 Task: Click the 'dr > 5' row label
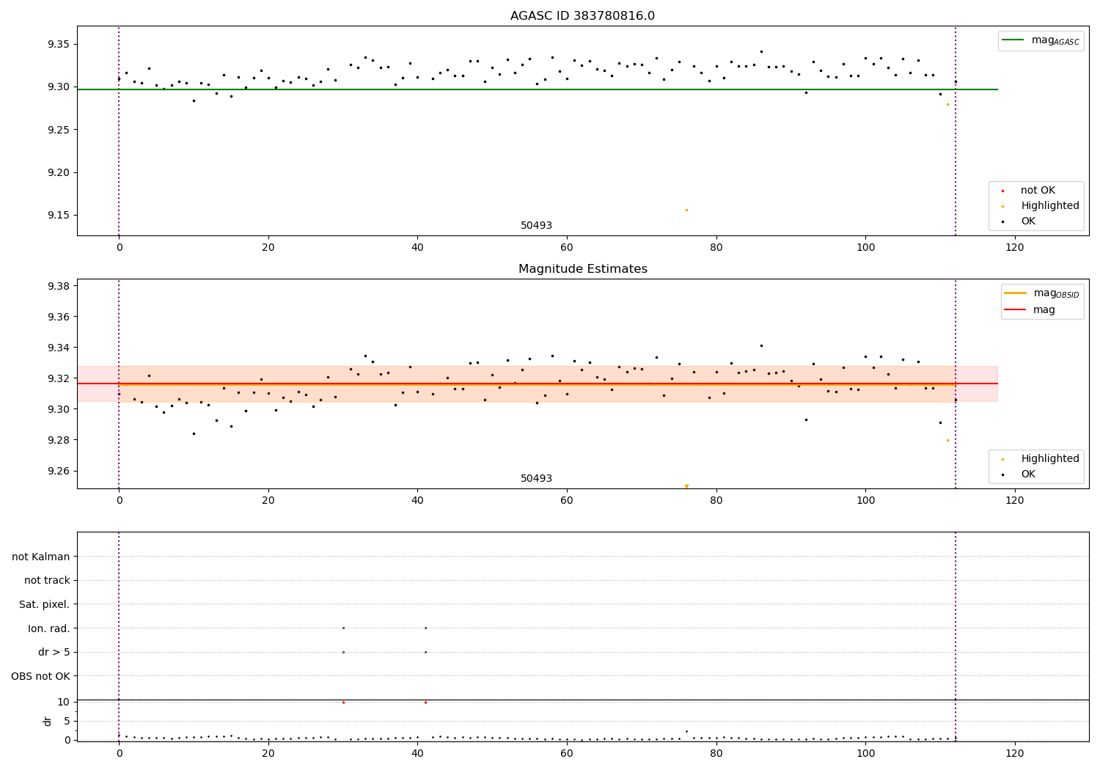click(x=54, y=653)
